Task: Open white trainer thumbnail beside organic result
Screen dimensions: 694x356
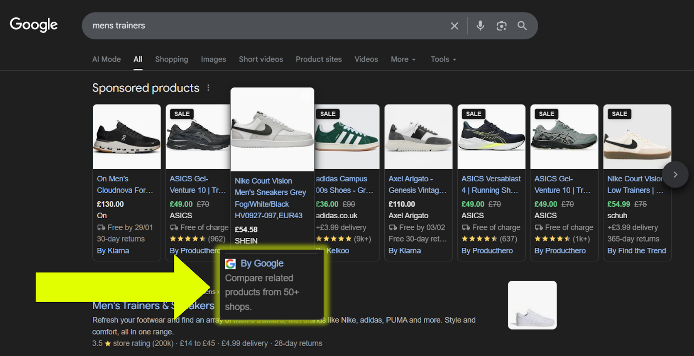Action: [x=532, y=305]
